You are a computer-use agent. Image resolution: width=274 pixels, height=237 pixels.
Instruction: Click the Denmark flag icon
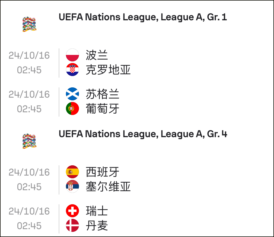coord(72,225)
